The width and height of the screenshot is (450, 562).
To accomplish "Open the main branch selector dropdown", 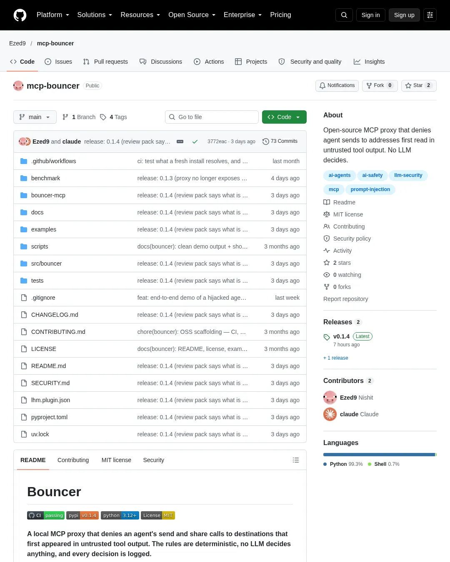I will (x=35, y=117).
